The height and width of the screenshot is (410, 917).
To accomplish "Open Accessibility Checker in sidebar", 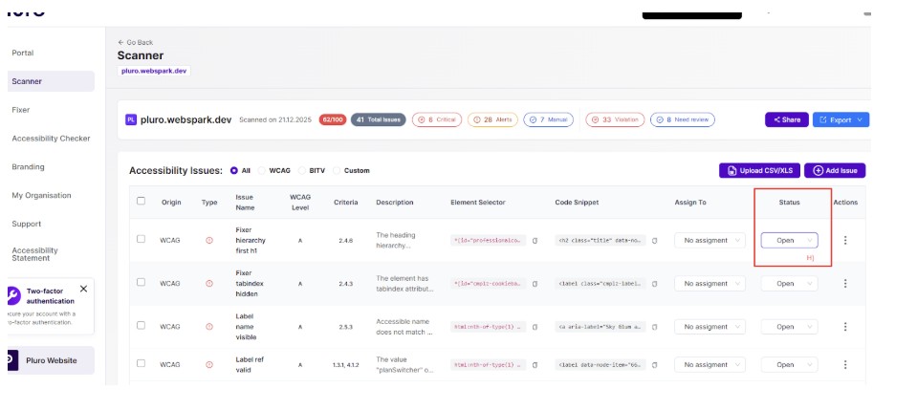I will click(51, 139).
